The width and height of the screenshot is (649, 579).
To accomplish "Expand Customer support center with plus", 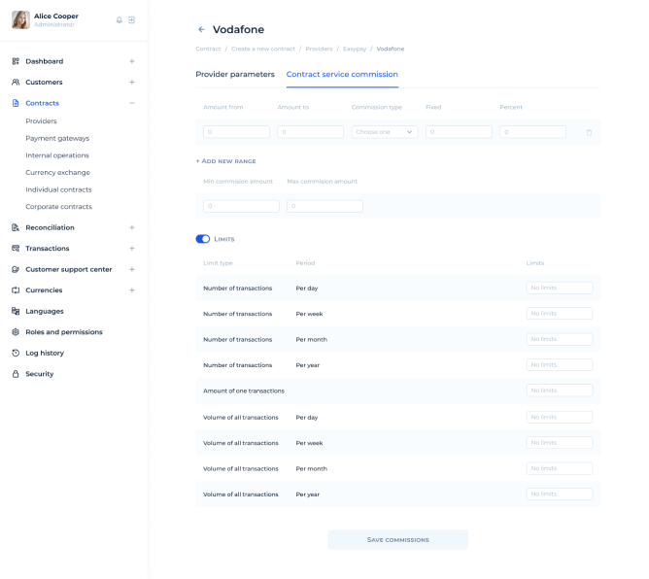I will pos(132,269).
